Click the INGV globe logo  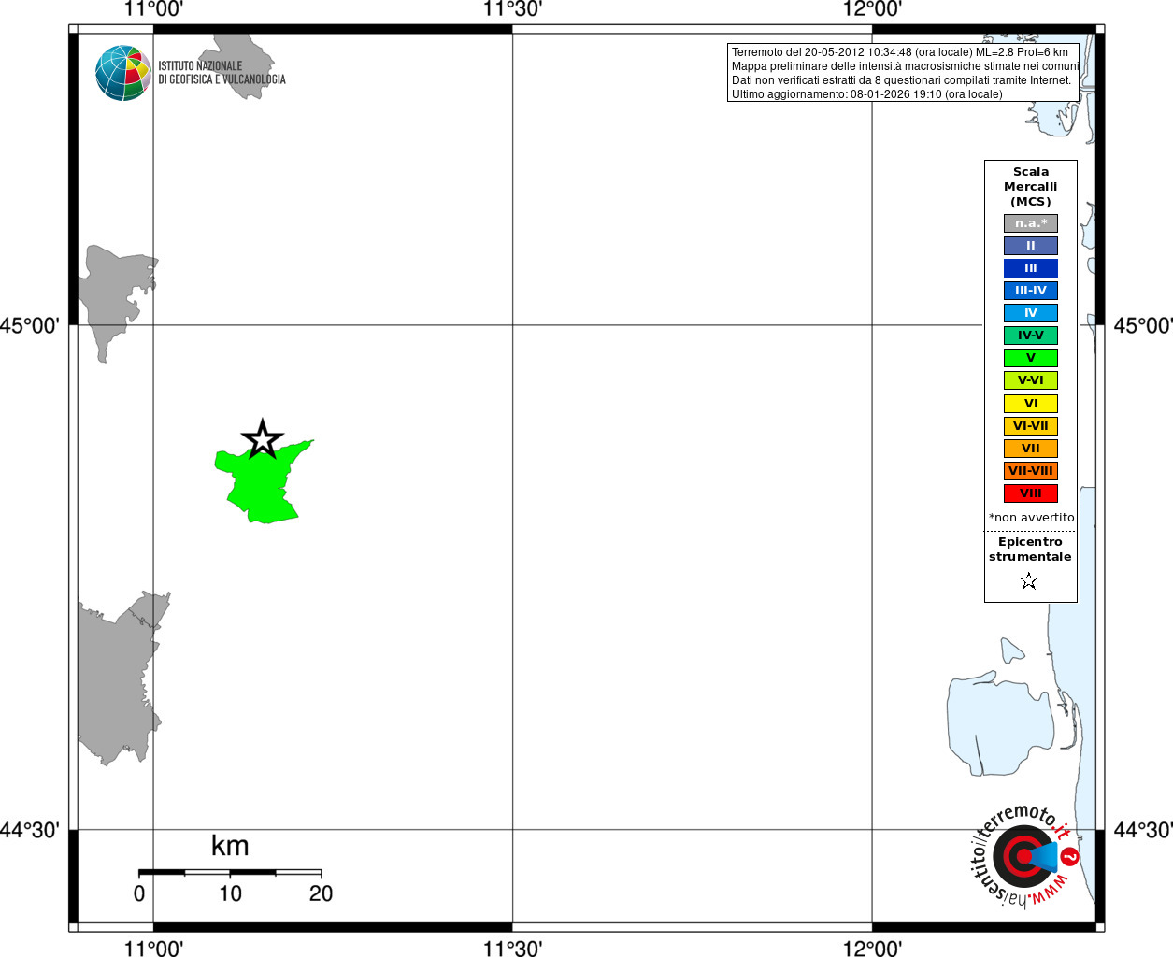coord(123,73)
